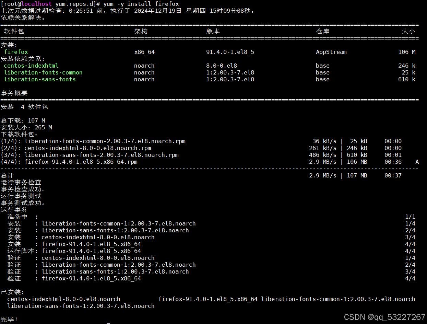Select the 运行脚本 firefox line

[x=75, y=251]
